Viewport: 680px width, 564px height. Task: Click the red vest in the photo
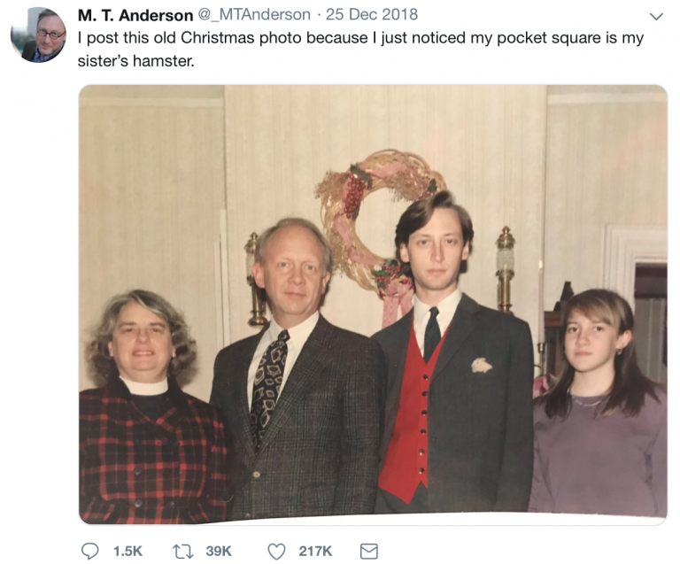click(x=406, y=416)
